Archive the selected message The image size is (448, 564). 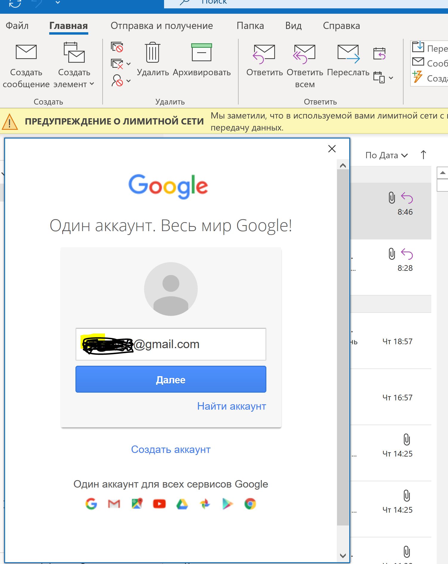tap(202, 60)
